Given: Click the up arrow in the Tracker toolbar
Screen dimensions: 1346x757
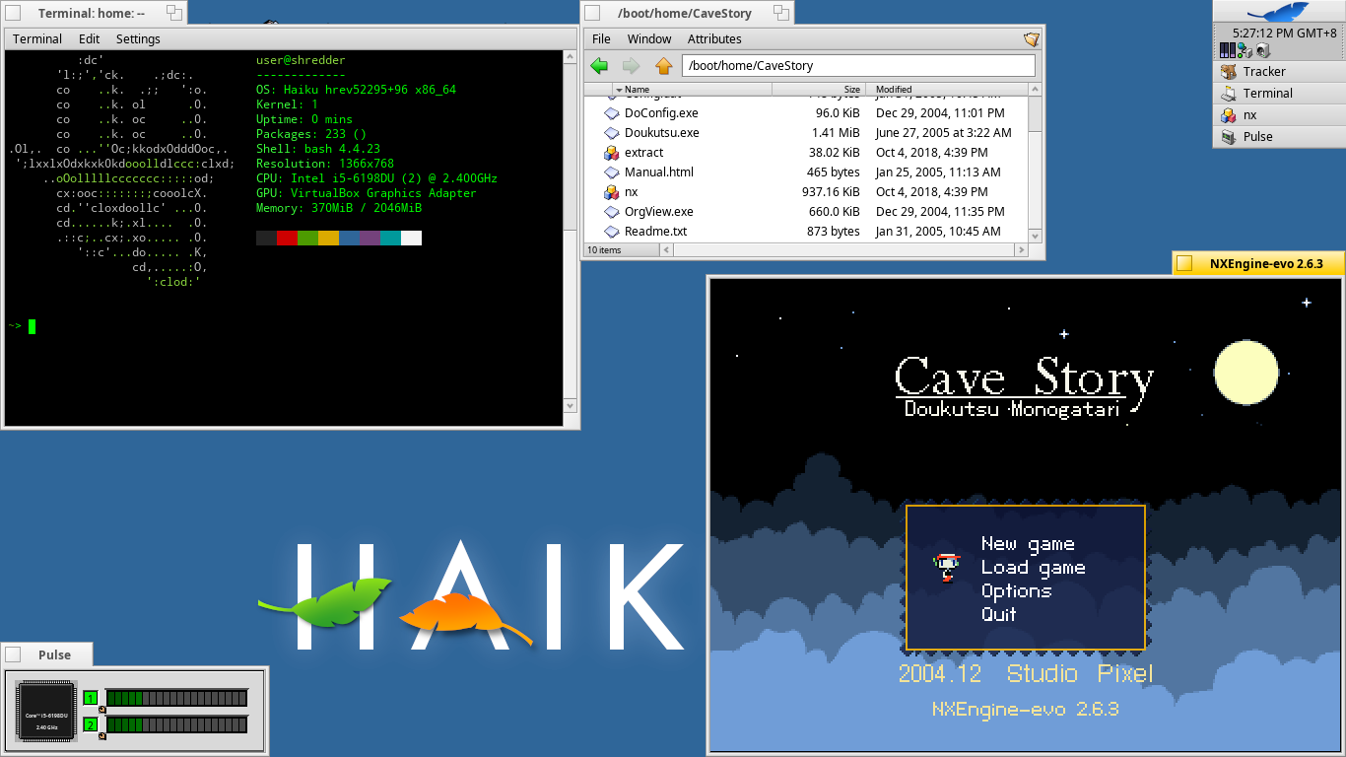Looking at the screenshot, I should [663, 65].
